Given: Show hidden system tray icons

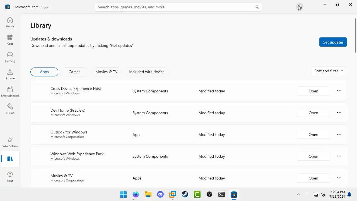Looking at the screenshot, I should pyautogui.click(x=298, y=194).
